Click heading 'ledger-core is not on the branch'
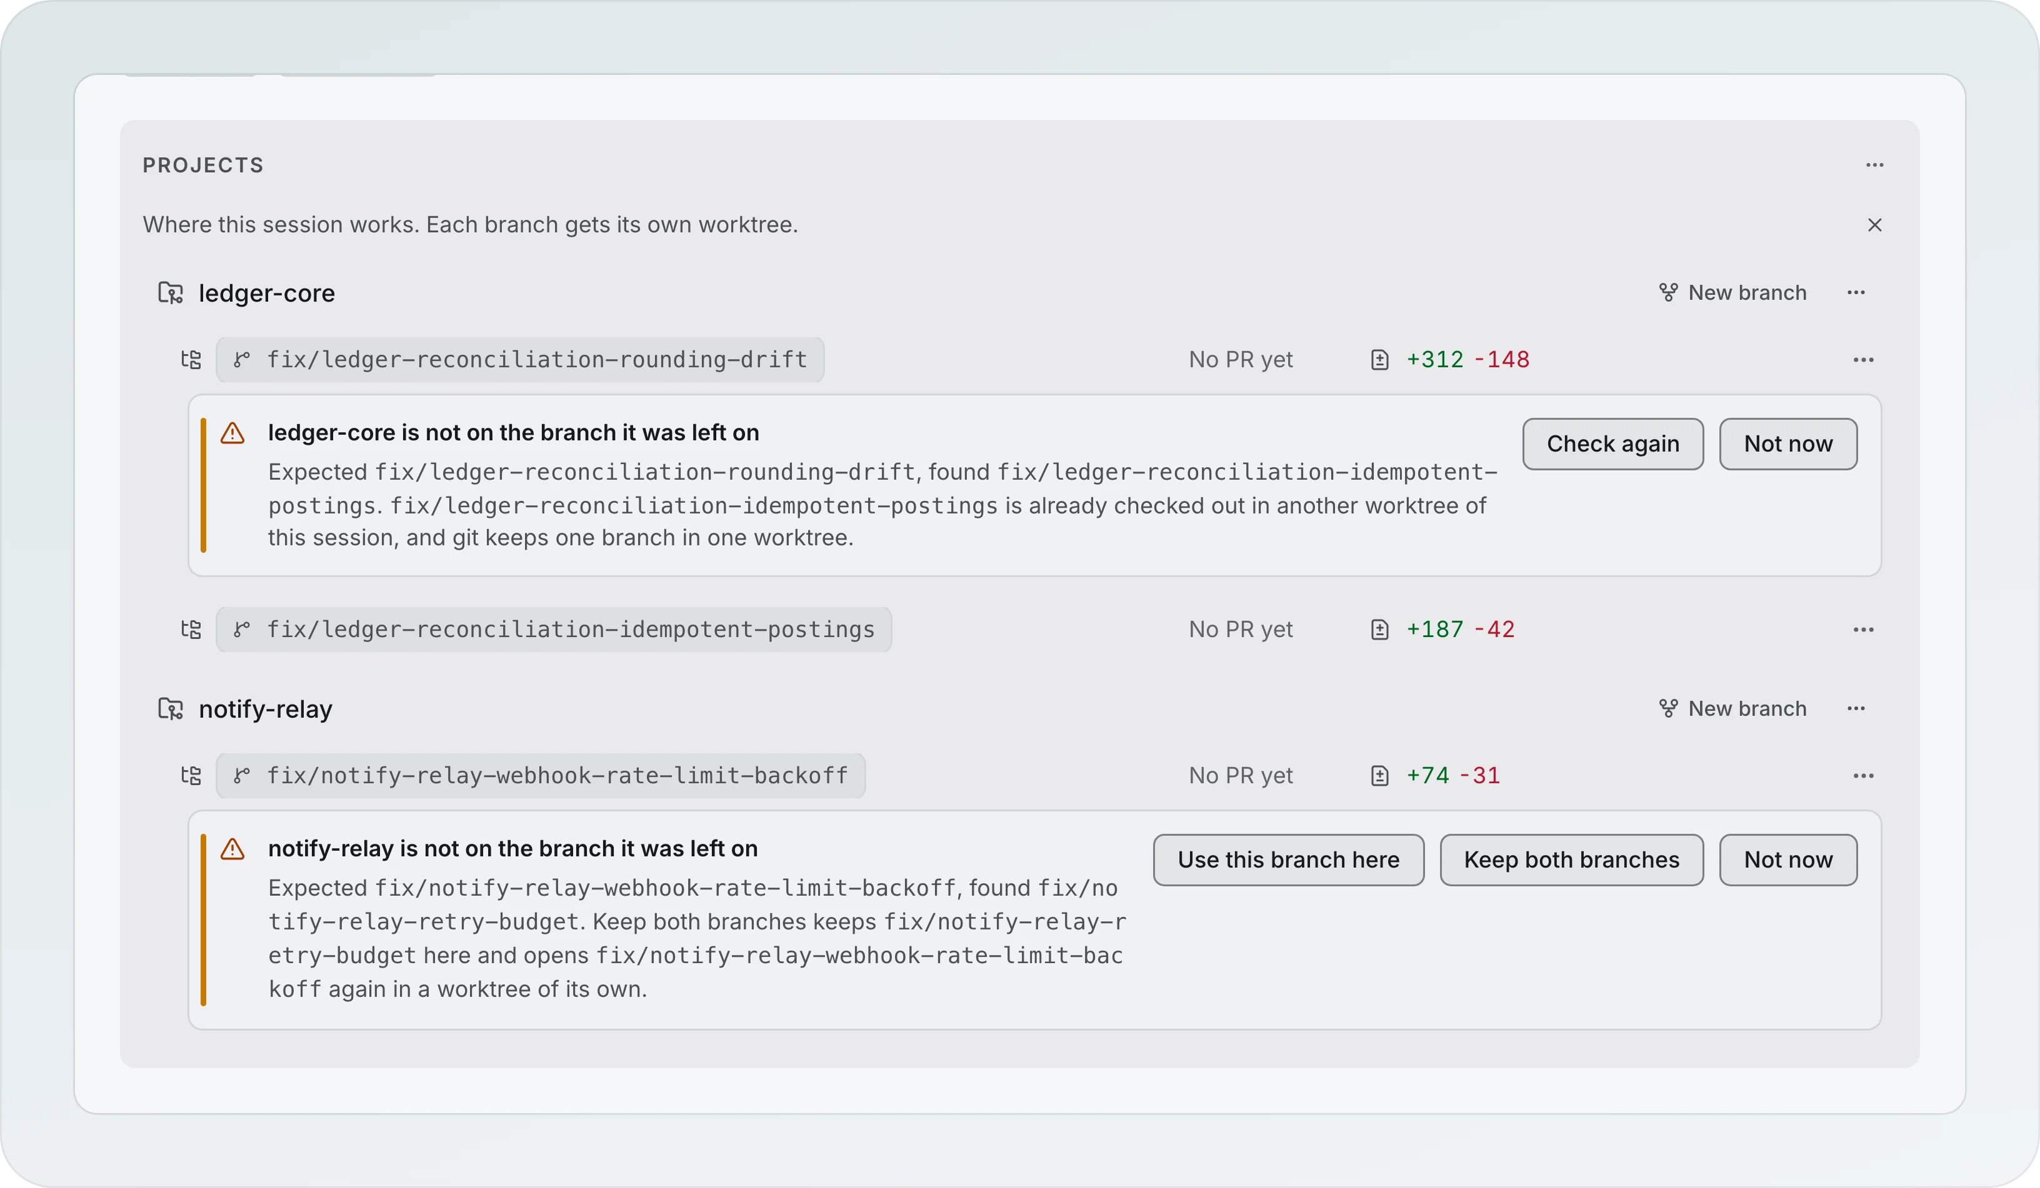 (513, 433)
